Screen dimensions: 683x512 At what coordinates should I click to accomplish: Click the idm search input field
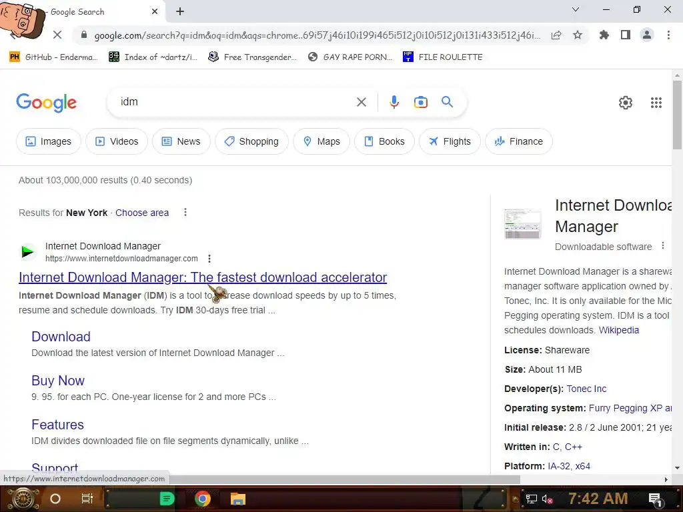click(x=235, y=102)
